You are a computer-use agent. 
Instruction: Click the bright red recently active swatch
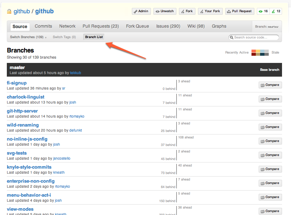[254, 51]
